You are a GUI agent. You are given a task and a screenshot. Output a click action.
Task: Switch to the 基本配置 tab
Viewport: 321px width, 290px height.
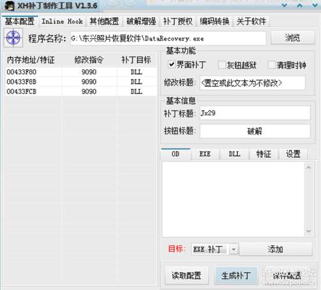tap(20, 21)
